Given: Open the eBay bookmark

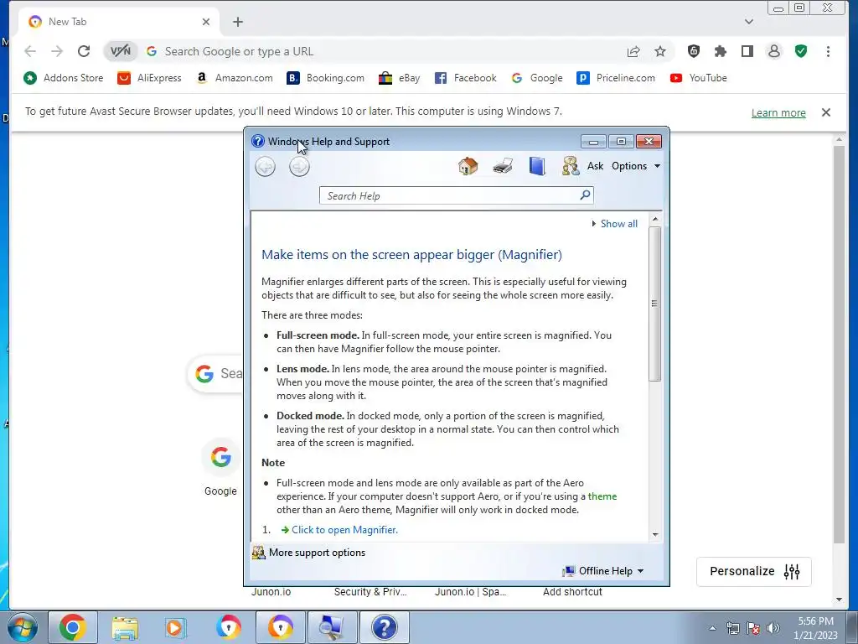Looking at the screenshot, I should tap(400, 78).
